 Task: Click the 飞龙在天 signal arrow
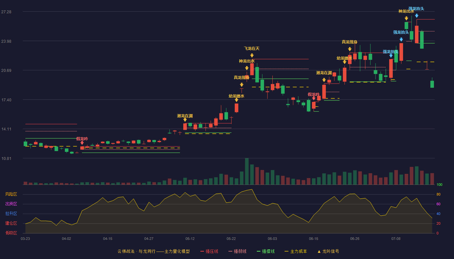(252, 56)
